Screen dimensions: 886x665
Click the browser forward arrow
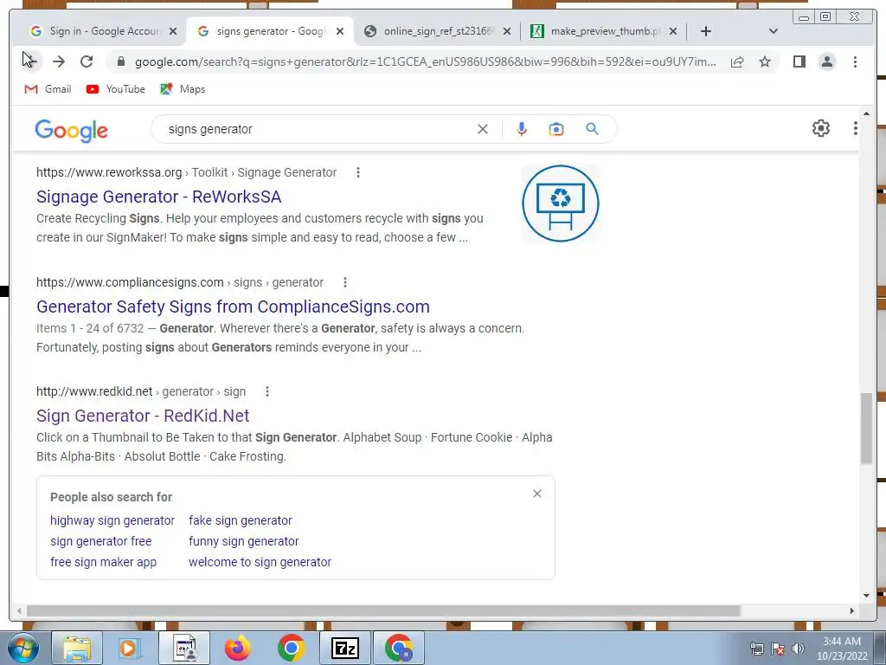point(59,61)
